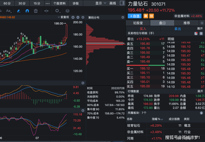This screenshot has height=142, width=205.
Task: Select the 河南 sector row
Action: 165,138
